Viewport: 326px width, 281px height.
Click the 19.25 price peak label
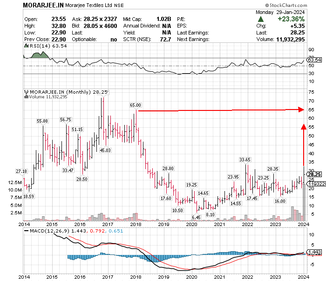tap(191, 185)
